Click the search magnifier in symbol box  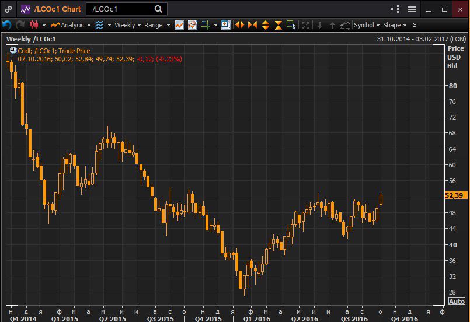pyautogui.click(x=158, y=9)
